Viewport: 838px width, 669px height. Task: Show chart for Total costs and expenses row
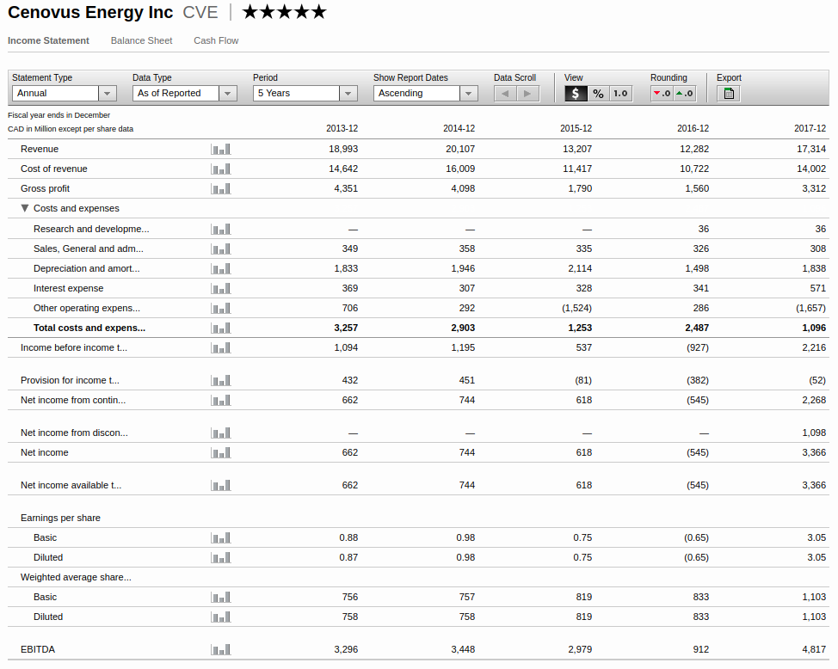pyautogui.click(x=221, y=328)
